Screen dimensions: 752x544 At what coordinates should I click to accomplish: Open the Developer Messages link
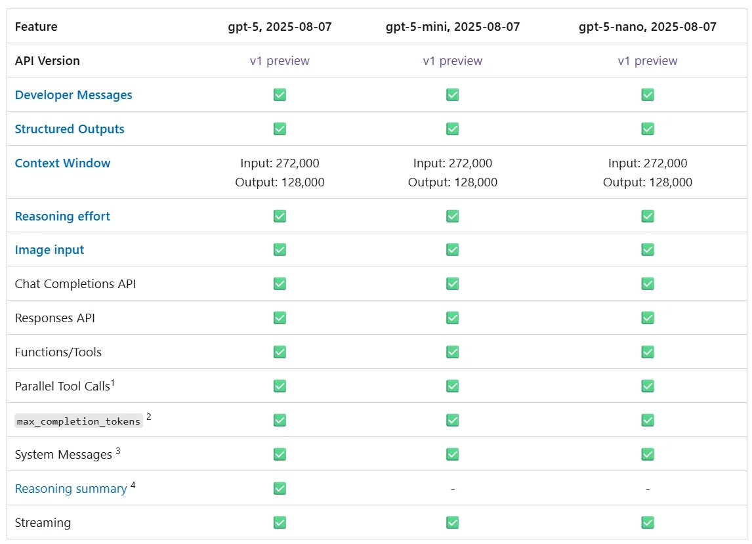73,95
